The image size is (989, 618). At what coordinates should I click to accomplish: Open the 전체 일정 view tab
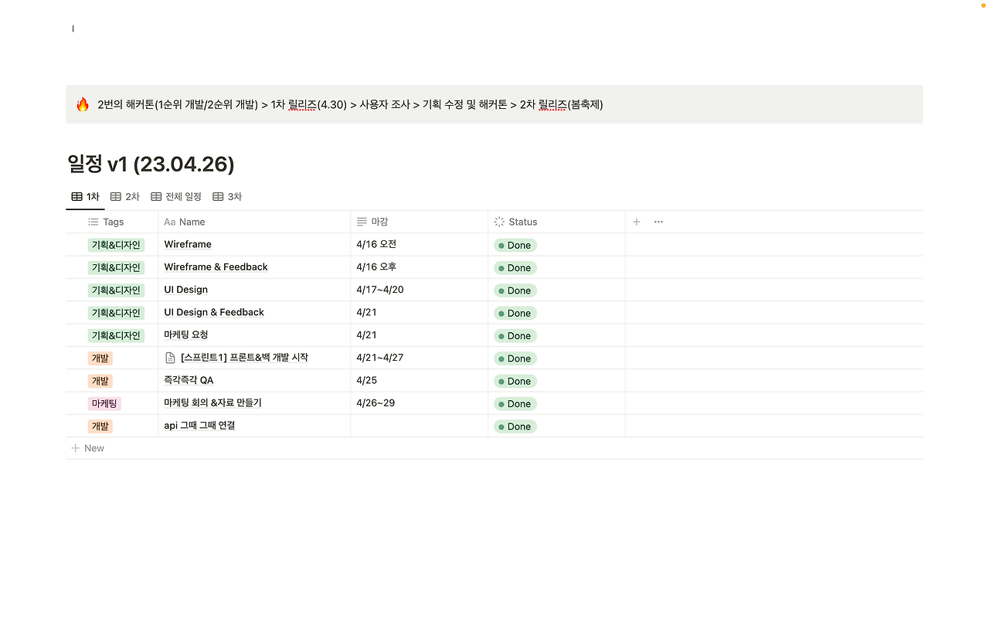176,197
